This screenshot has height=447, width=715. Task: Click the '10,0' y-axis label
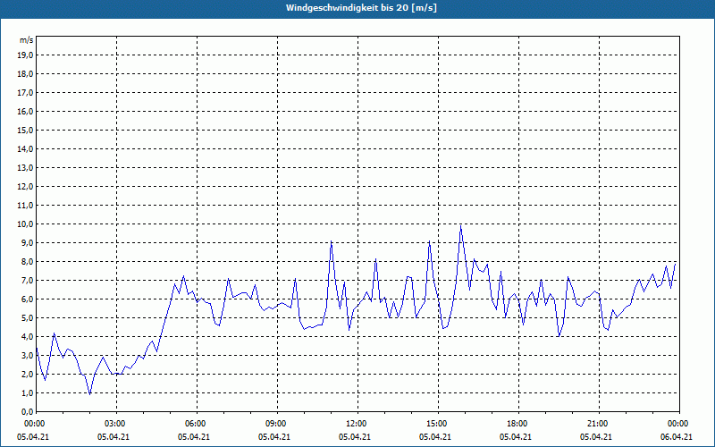[x=25, y=224]
